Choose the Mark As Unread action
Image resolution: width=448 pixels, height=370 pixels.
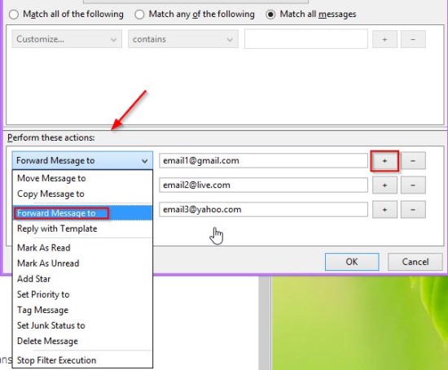click(x=82, y=263)
